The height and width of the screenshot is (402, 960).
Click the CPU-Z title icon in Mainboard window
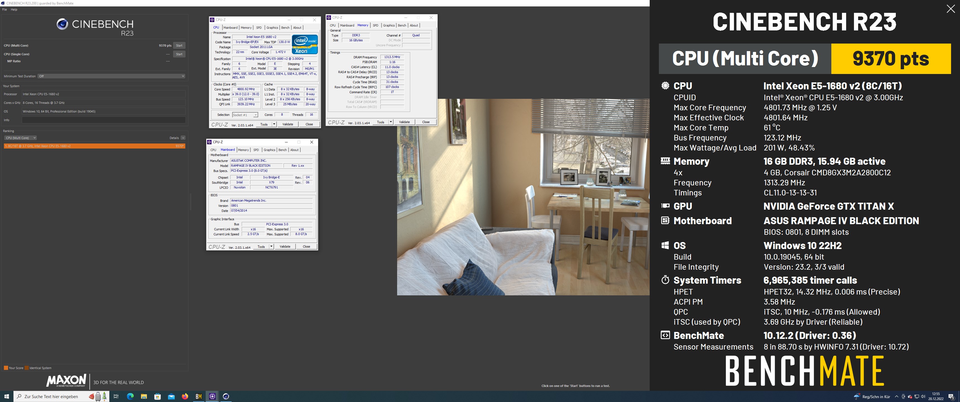click(x=209, y=142)
